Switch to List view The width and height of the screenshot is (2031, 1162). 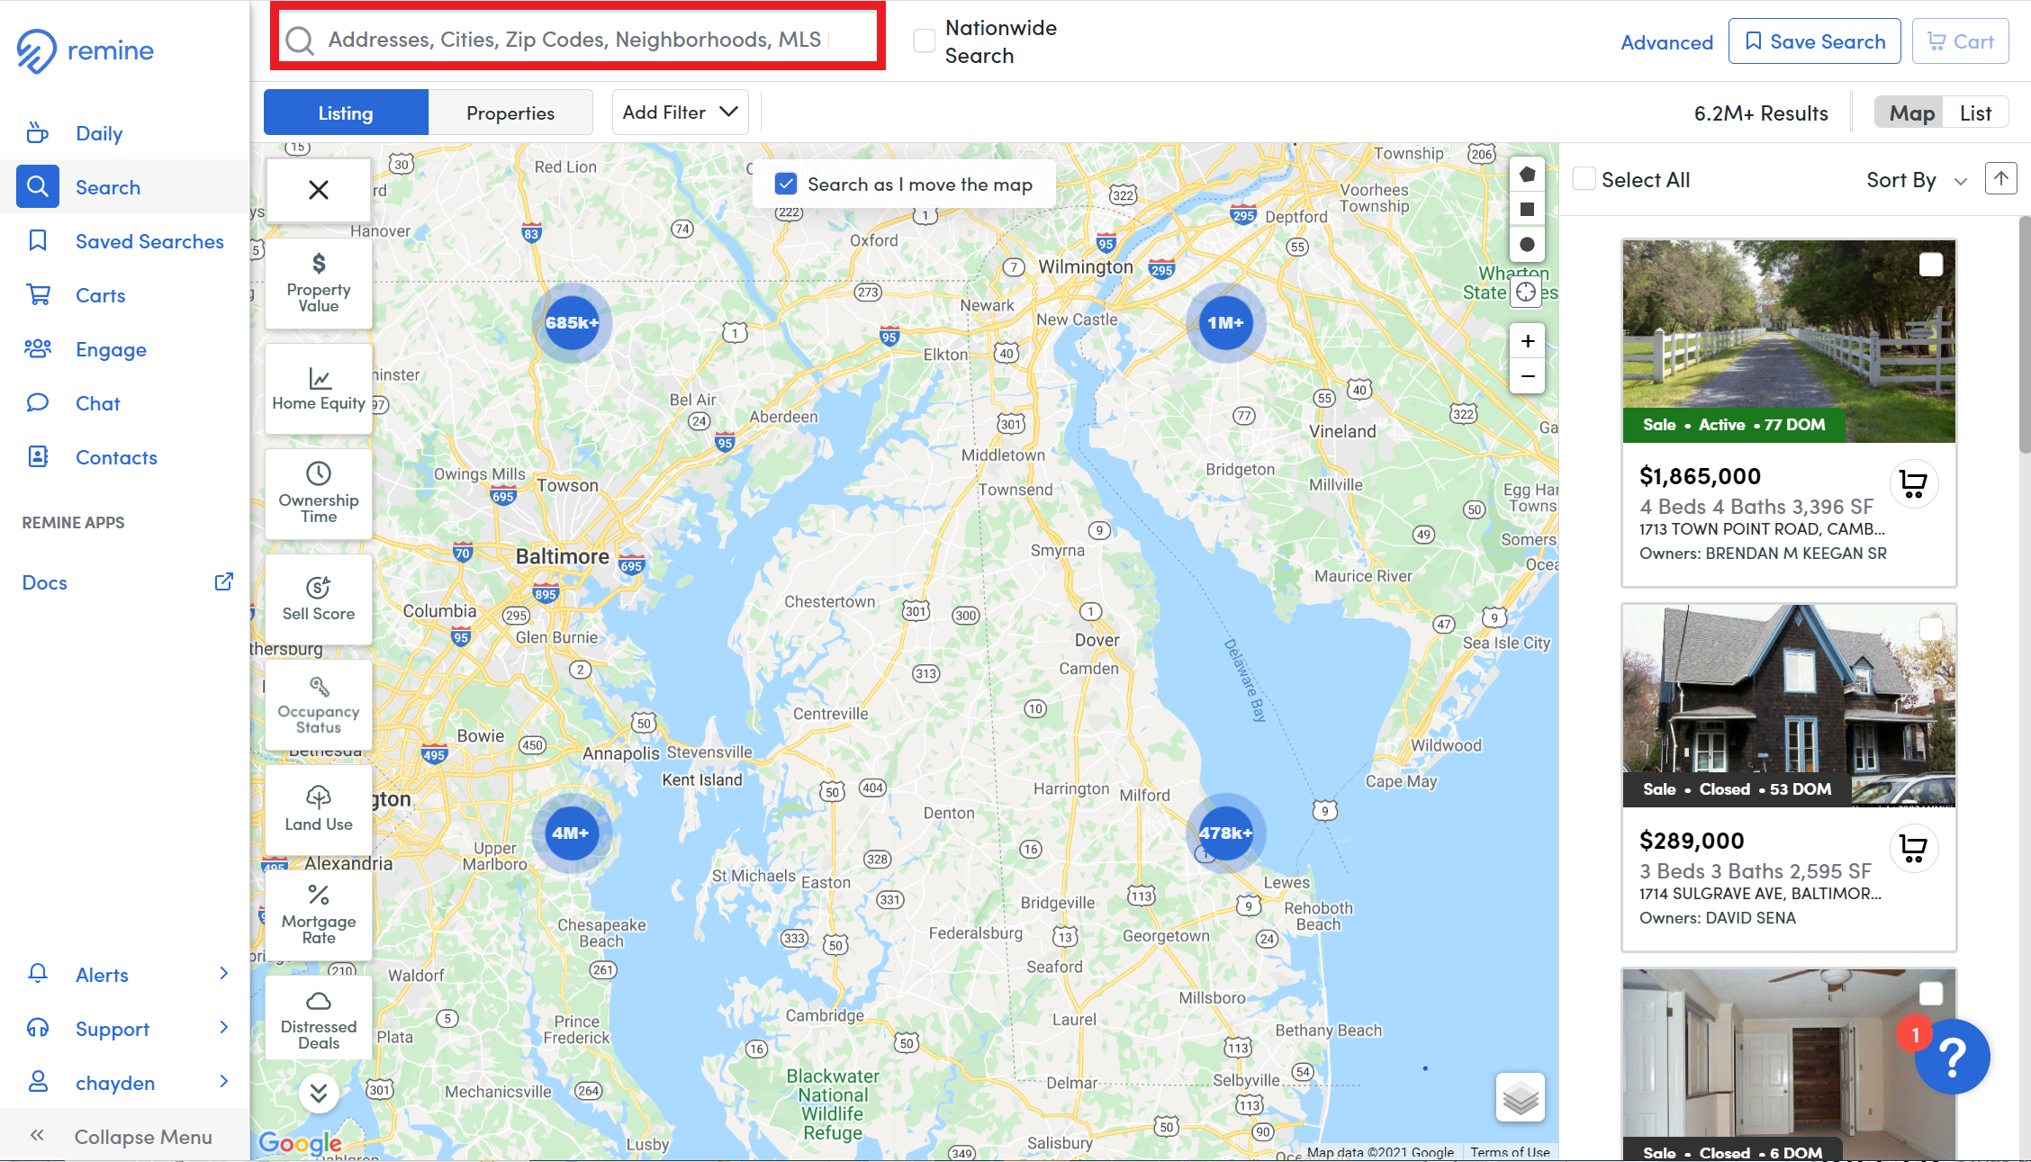click(1975, 113)
